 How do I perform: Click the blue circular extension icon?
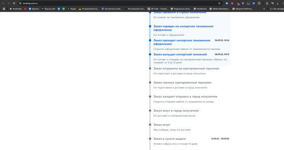click(227, 3)
